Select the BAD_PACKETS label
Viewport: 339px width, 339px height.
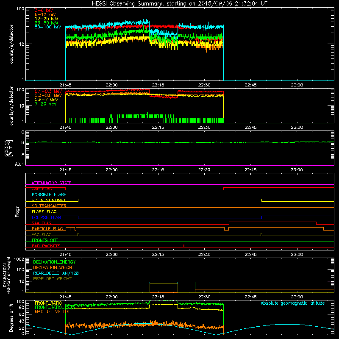coord(46,246)
